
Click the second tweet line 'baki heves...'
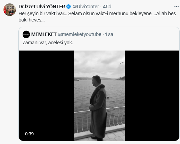tap(31, 20)
